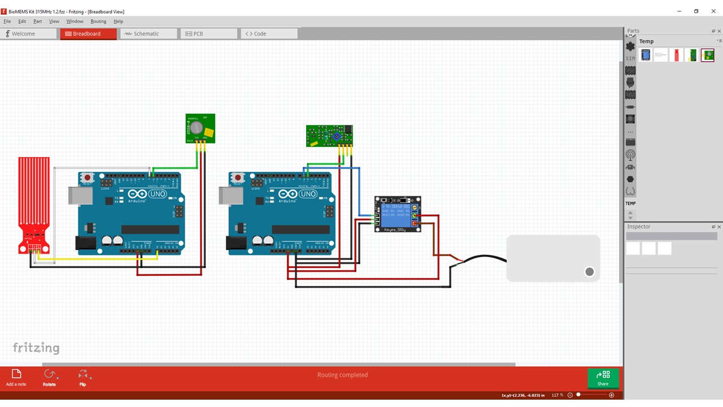Click the Inspector title field
Viewport: 723px width, 407px height.
click(x=673, y=236)
